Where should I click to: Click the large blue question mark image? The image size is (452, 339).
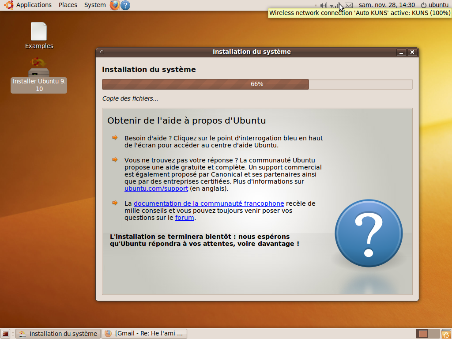(369, 233)
